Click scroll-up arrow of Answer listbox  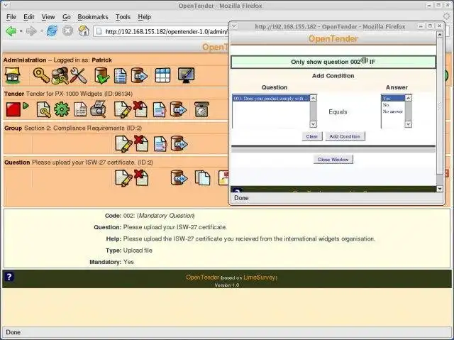[x=409, y=98]
